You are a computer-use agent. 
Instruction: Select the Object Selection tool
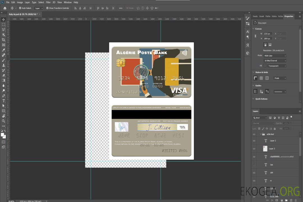pyautogui.click(x=3, y=35)
